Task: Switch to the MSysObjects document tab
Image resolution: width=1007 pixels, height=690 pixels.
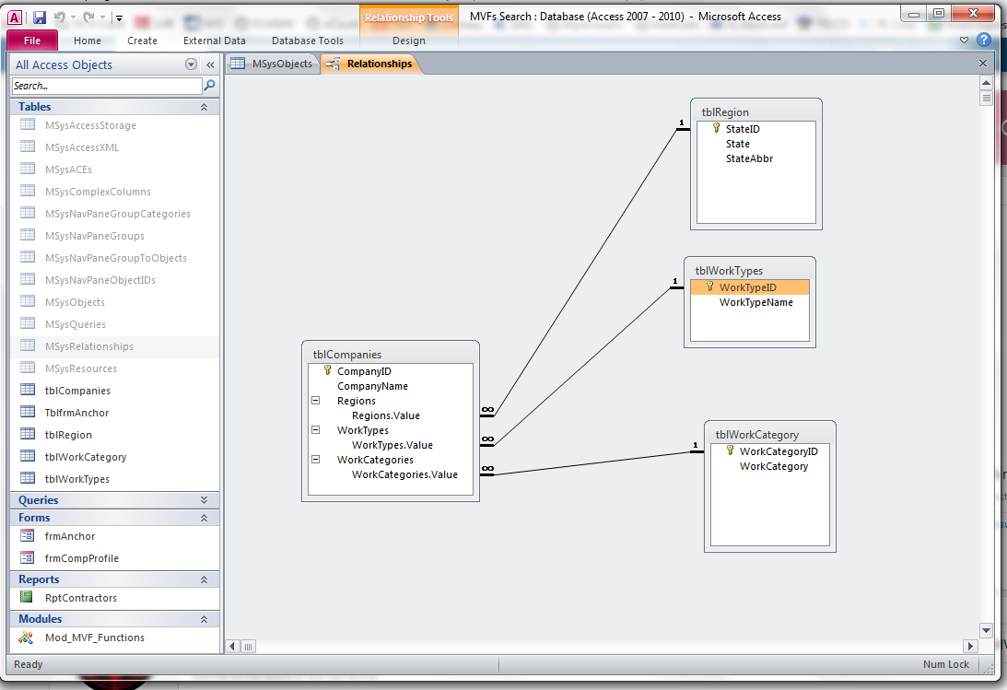Action: coord(273,64)
